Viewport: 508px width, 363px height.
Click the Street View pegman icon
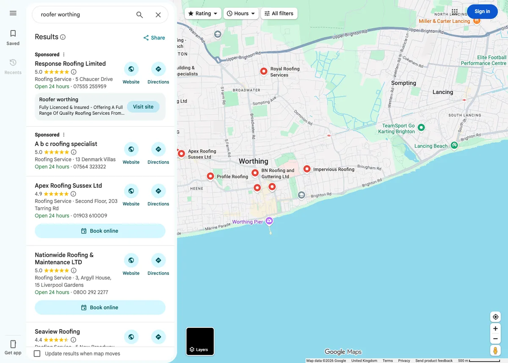pos(495,351)
